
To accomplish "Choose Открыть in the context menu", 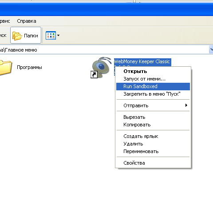I will point(153,71).
